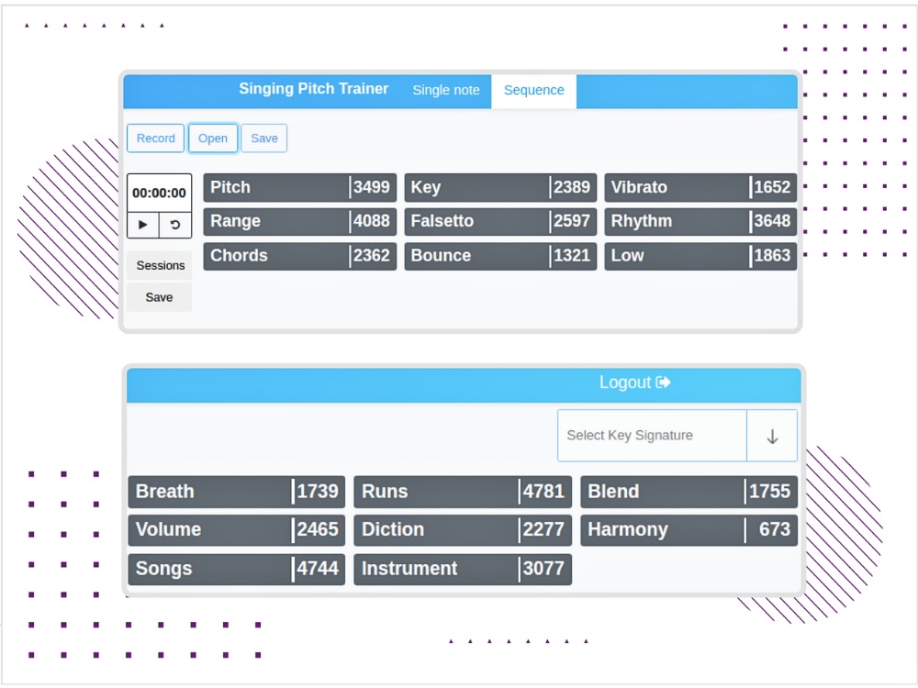Select the Harmony 673 item
Screen dimensions: 918x688
pos(689,530)
